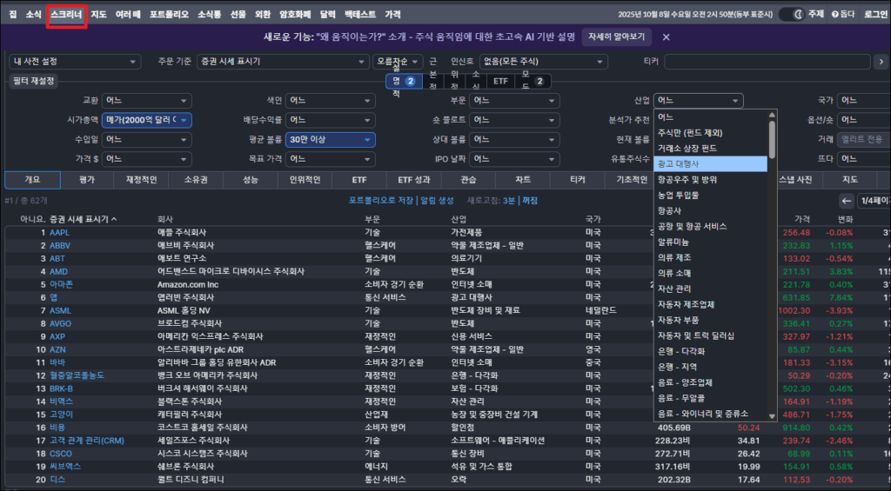The image size is (891, 491).
Task: Go to previous page with left arrow
Action: pos(847,201)
